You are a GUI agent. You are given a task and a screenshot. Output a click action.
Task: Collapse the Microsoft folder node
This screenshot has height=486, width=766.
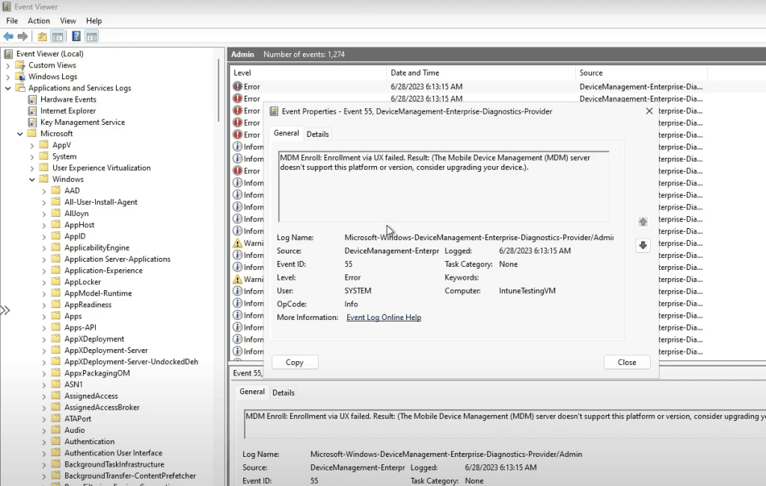click(20, 134)
